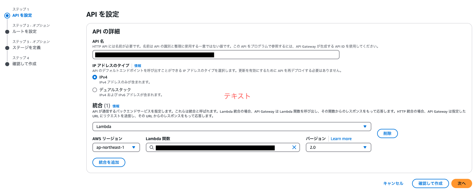Go to step 4 確認して作成 in sidebar
The image size is (475, 193).
[25, 64]
